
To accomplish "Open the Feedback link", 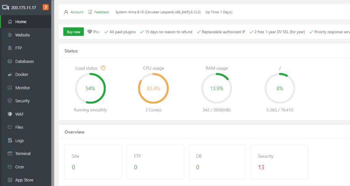I will pyautogui.click(x=102, y=12).
